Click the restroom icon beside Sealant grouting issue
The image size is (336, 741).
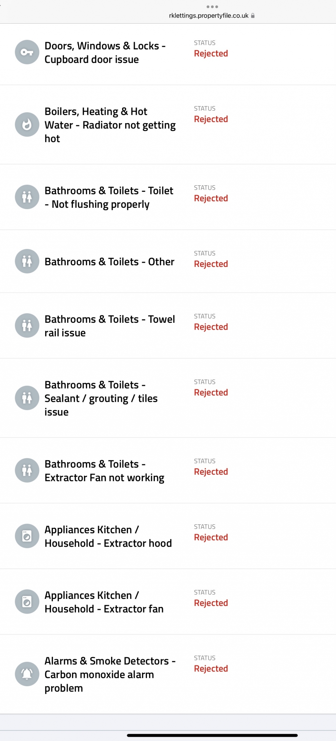[27, 398]
